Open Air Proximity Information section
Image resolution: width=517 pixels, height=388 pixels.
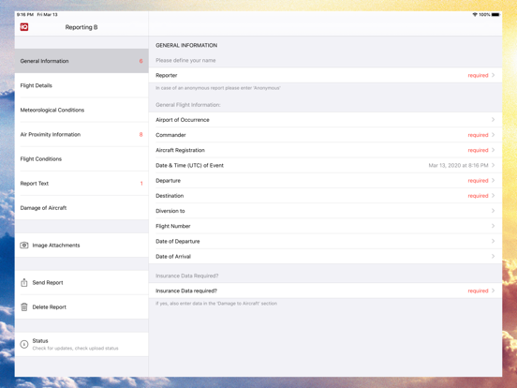click(81, 134)
